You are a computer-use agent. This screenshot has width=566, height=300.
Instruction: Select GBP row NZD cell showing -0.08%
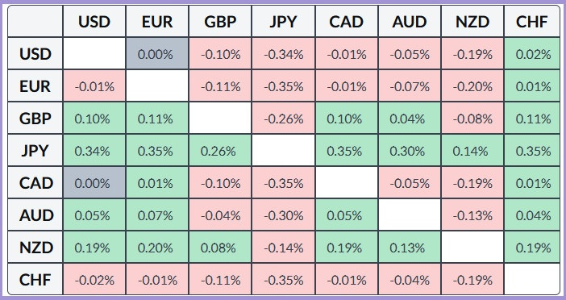[x=472, y=119]
